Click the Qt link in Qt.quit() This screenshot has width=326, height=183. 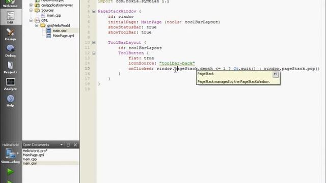tap(236, 69)
